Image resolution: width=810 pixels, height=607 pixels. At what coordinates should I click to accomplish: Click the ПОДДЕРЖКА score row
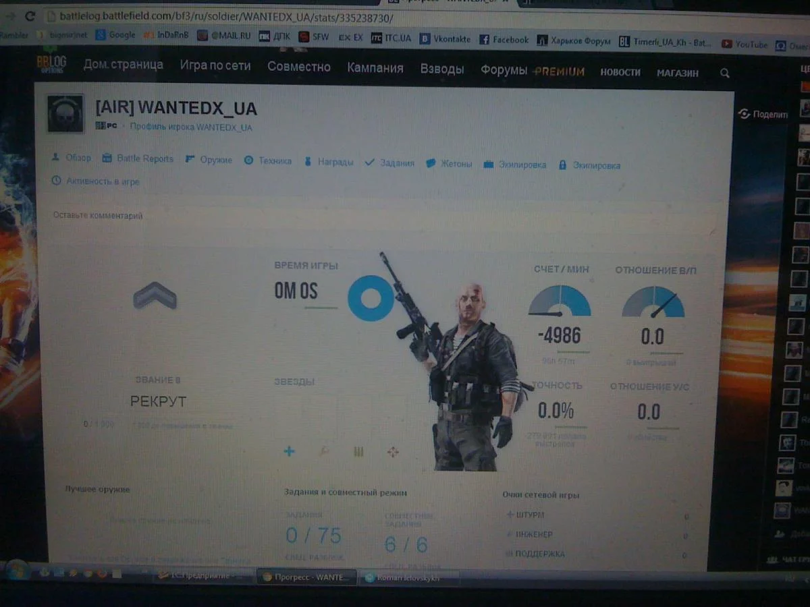(x=597, y=554)
